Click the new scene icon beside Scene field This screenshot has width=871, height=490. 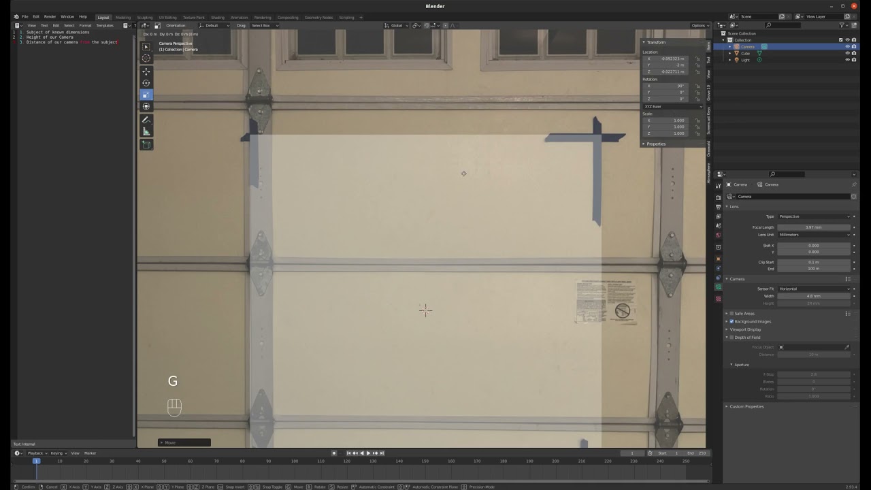click(782, 16)
